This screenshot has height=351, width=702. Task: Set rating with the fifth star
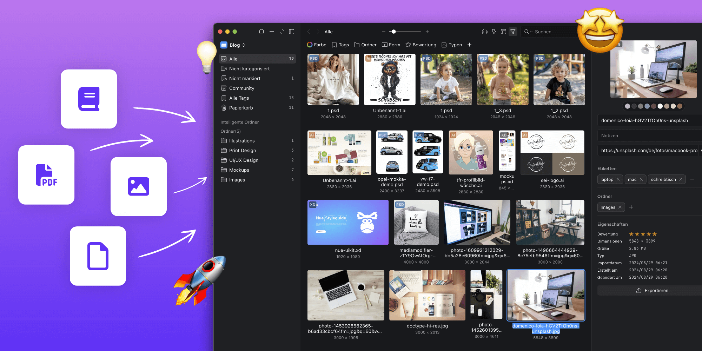655,234
